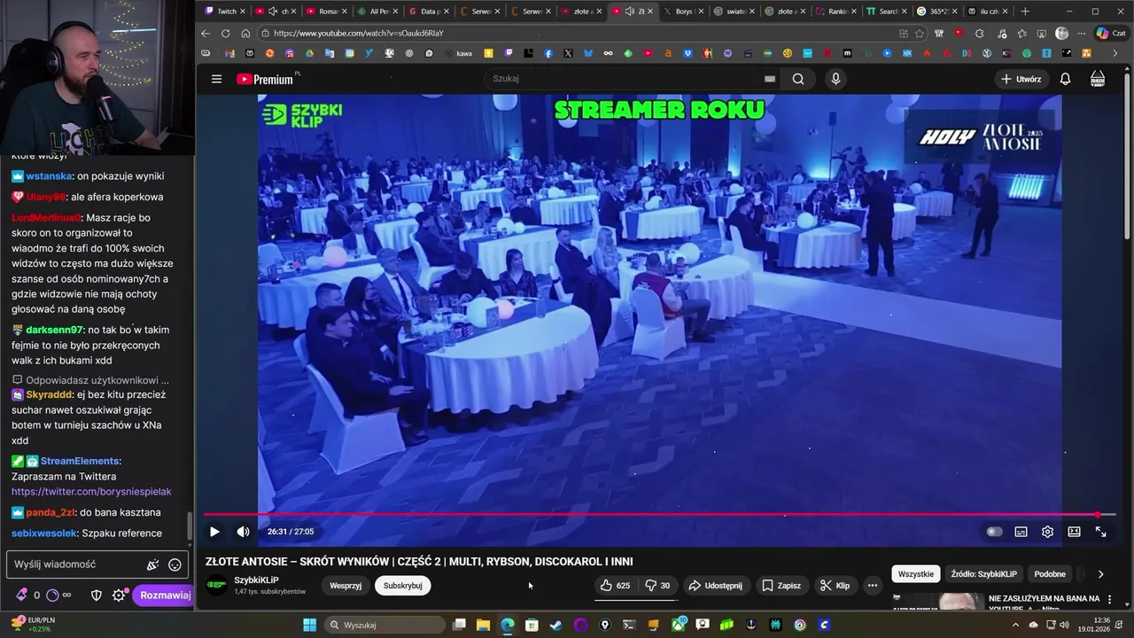Open the Twitch chat settings gear
This screenshot has width=1134, height=638.
pyautogui.click(x=119, y=595)
